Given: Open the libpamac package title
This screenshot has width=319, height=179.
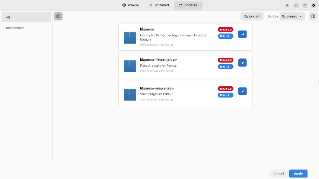Looking at the screenshot, I should (x=147, y=29).
